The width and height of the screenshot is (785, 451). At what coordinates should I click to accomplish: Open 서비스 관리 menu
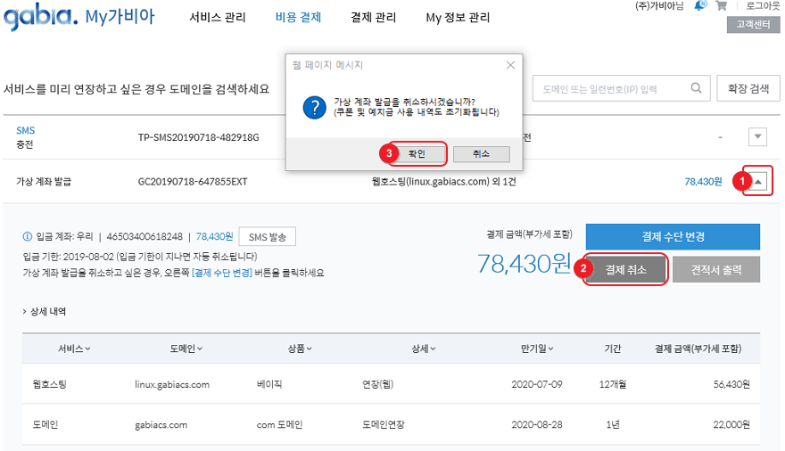218,18
